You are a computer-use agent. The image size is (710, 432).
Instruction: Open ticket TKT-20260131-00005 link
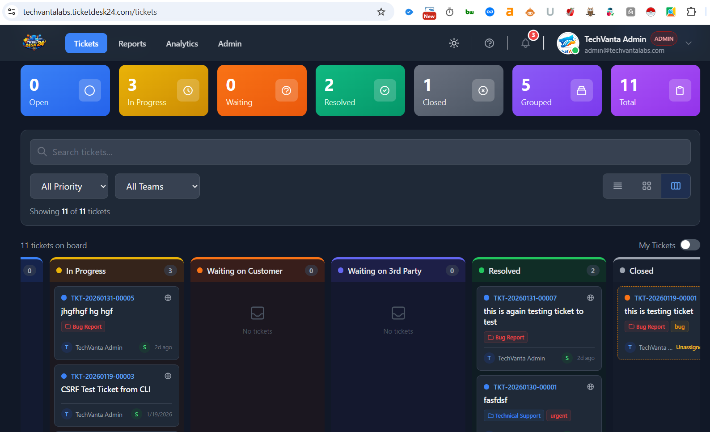pos(102,298)
